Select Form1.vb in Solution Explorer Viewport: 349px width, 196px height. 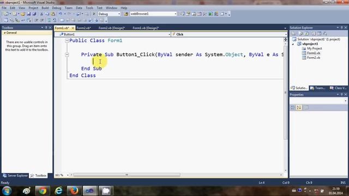pyautogui.click(x=314, y=53)
